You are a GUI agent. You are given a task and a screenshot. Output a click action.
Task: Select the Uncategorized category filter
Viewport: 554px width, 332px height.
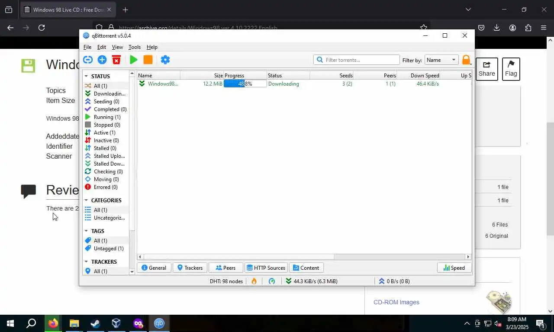tap(106, 217)
